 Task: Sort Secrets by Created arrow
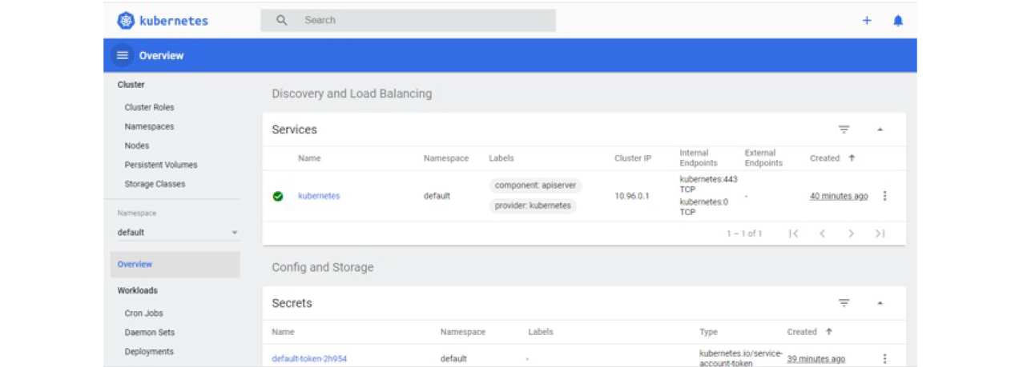click(828, 332)
